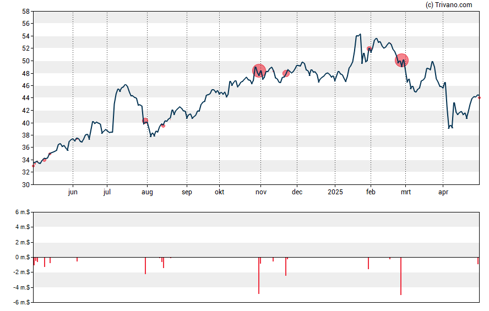Click the 'mrt' x-axis label
489x311 pixels.
tap(406, 192)
